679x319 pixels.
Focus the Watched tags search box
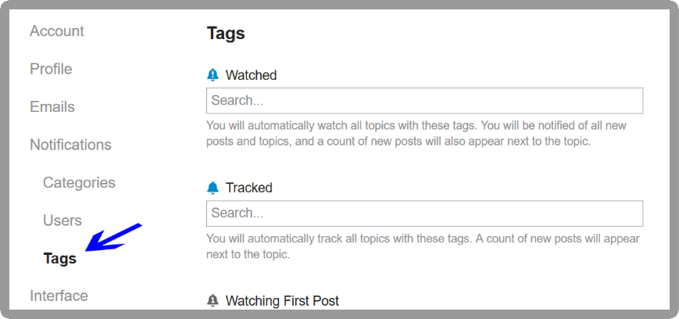pyautogui.click(x=424, y=101)
